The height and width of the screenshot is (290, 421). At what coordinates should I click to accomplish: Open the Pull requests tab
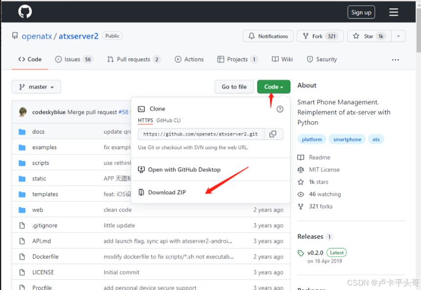133,59
